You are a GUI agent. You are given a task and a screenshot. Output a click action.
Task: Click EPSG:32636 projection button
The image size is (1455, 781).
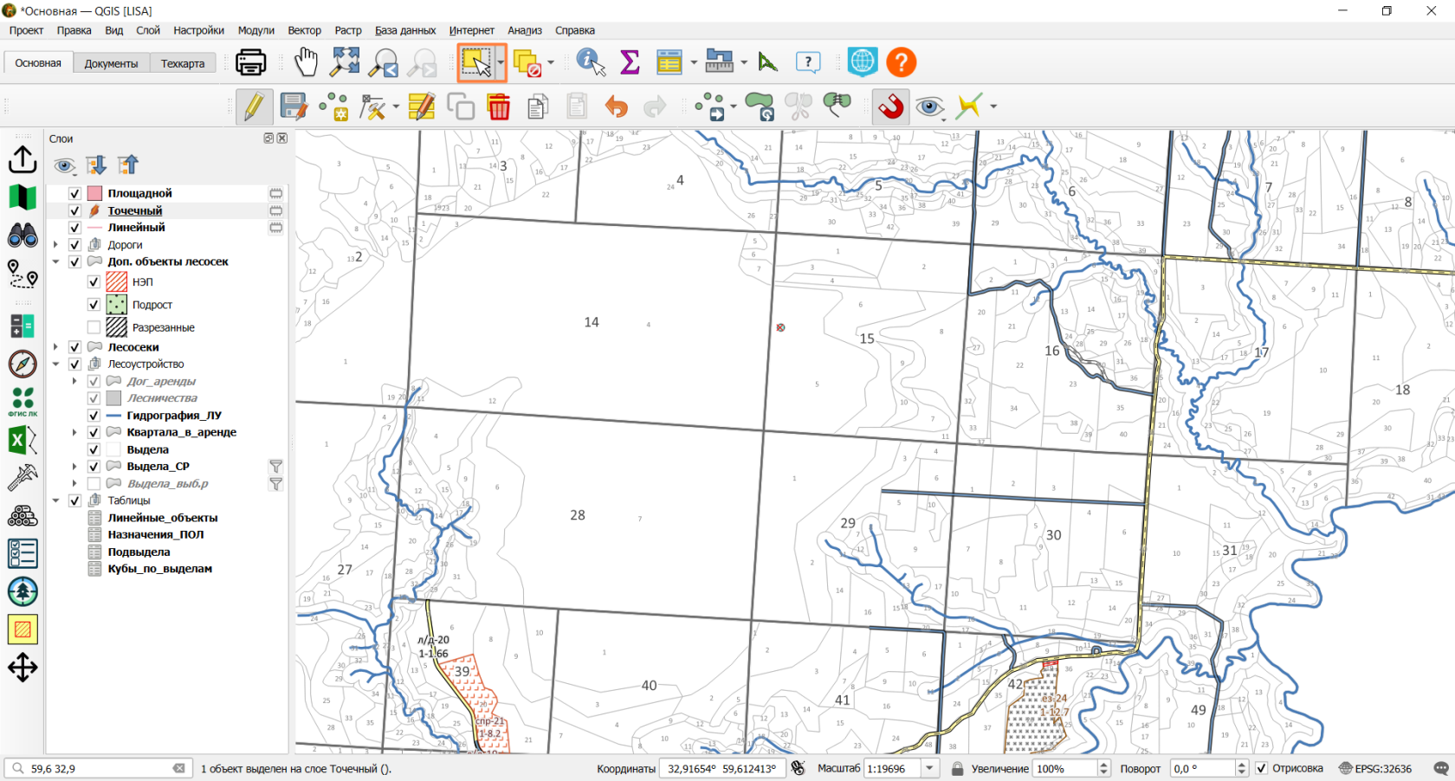(1375, 768)
